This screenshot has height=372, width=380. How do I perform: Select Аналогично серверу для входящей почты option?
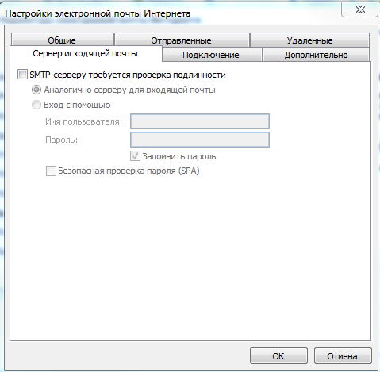[x=36, y=90]
